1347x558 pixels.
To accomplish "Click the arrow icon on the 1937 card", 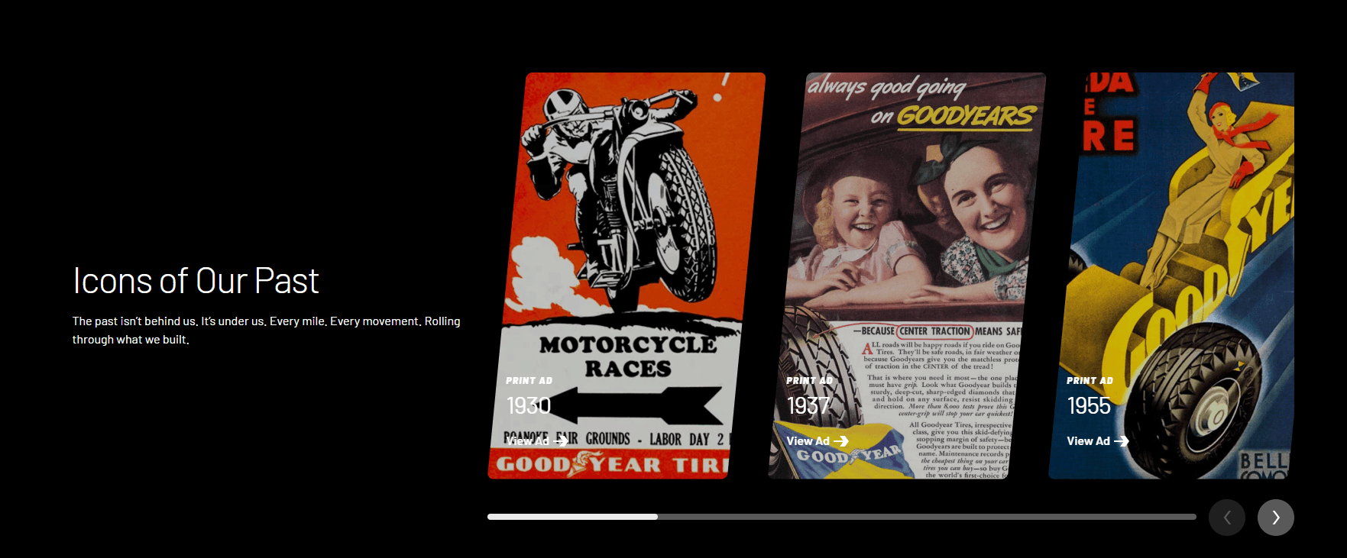I will [840, 441].
